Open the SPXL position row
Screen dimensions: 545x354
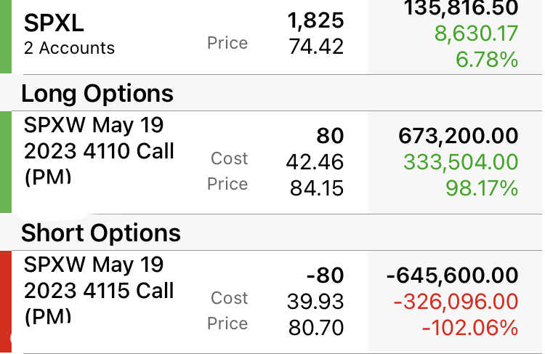(x=54, y=23)
